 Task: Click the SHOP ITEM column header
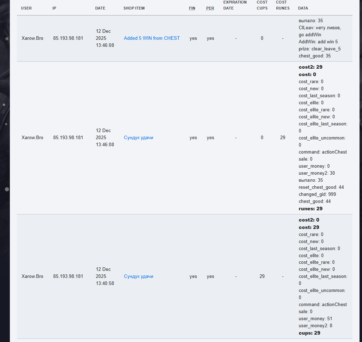click(134, 8)
